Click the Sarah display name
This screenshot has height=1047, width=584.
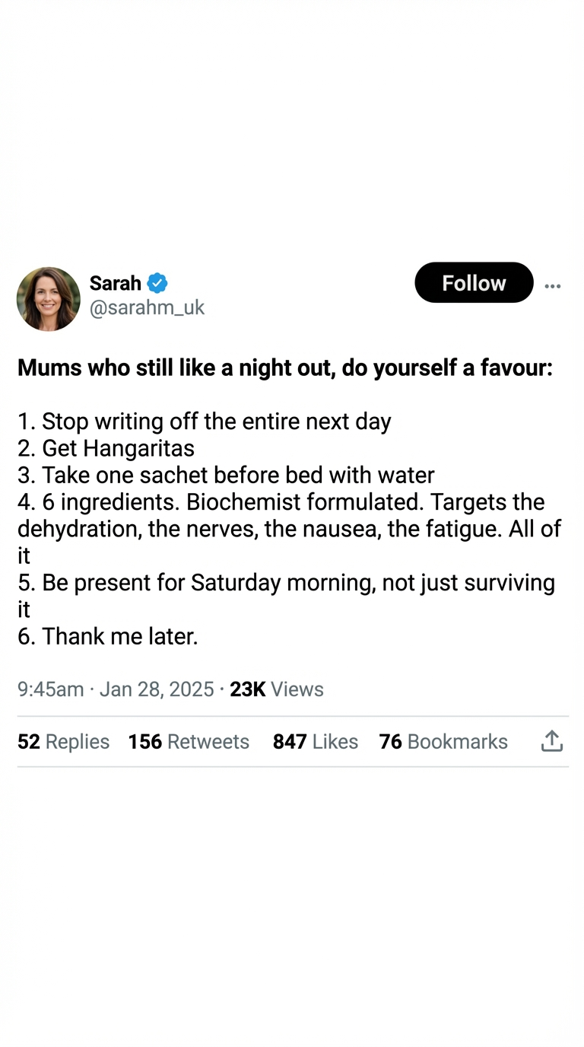pyautogui.click(x=116, y=283)
